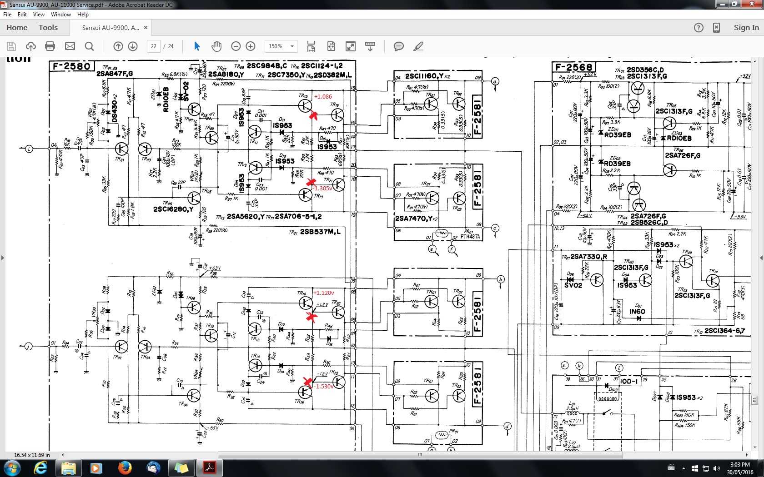Add a sticky note comment
Viewport: 764px width, 477px height.
[x=398, y=46]
